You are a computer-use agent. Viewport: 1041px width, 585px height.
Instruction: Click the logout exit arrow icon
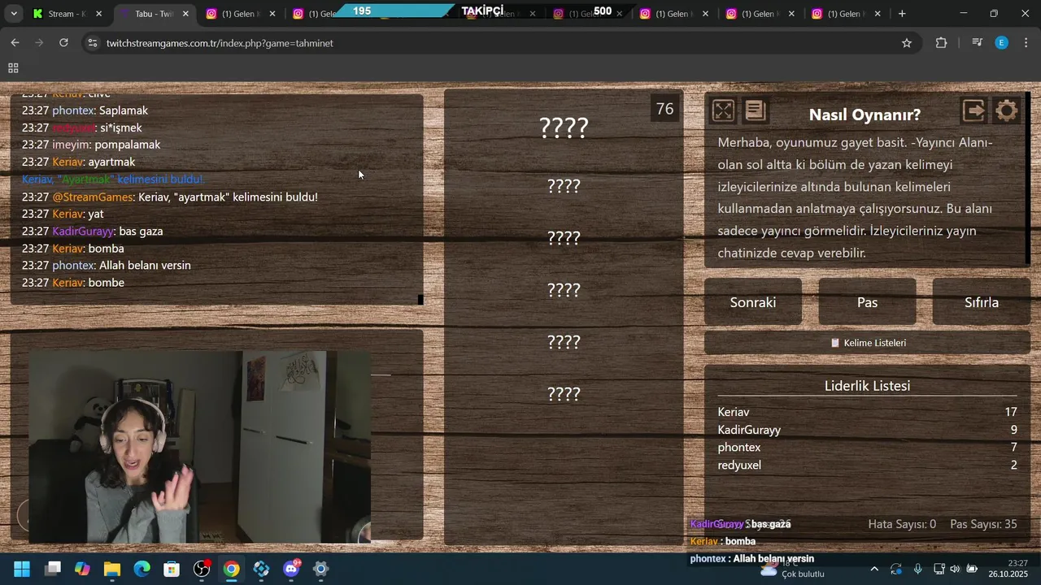tap(973, 110)
